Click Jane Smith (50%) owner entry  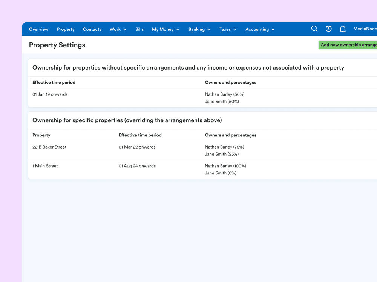(x=222, y=102)
